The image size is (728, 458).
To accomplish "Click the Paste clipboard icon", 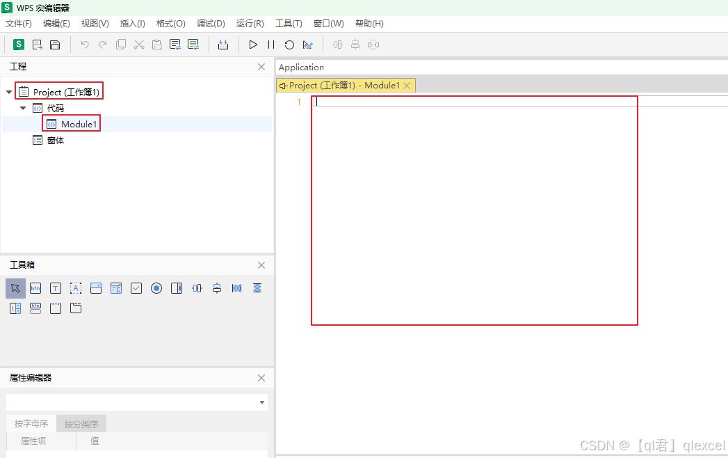I will point(157,45).
